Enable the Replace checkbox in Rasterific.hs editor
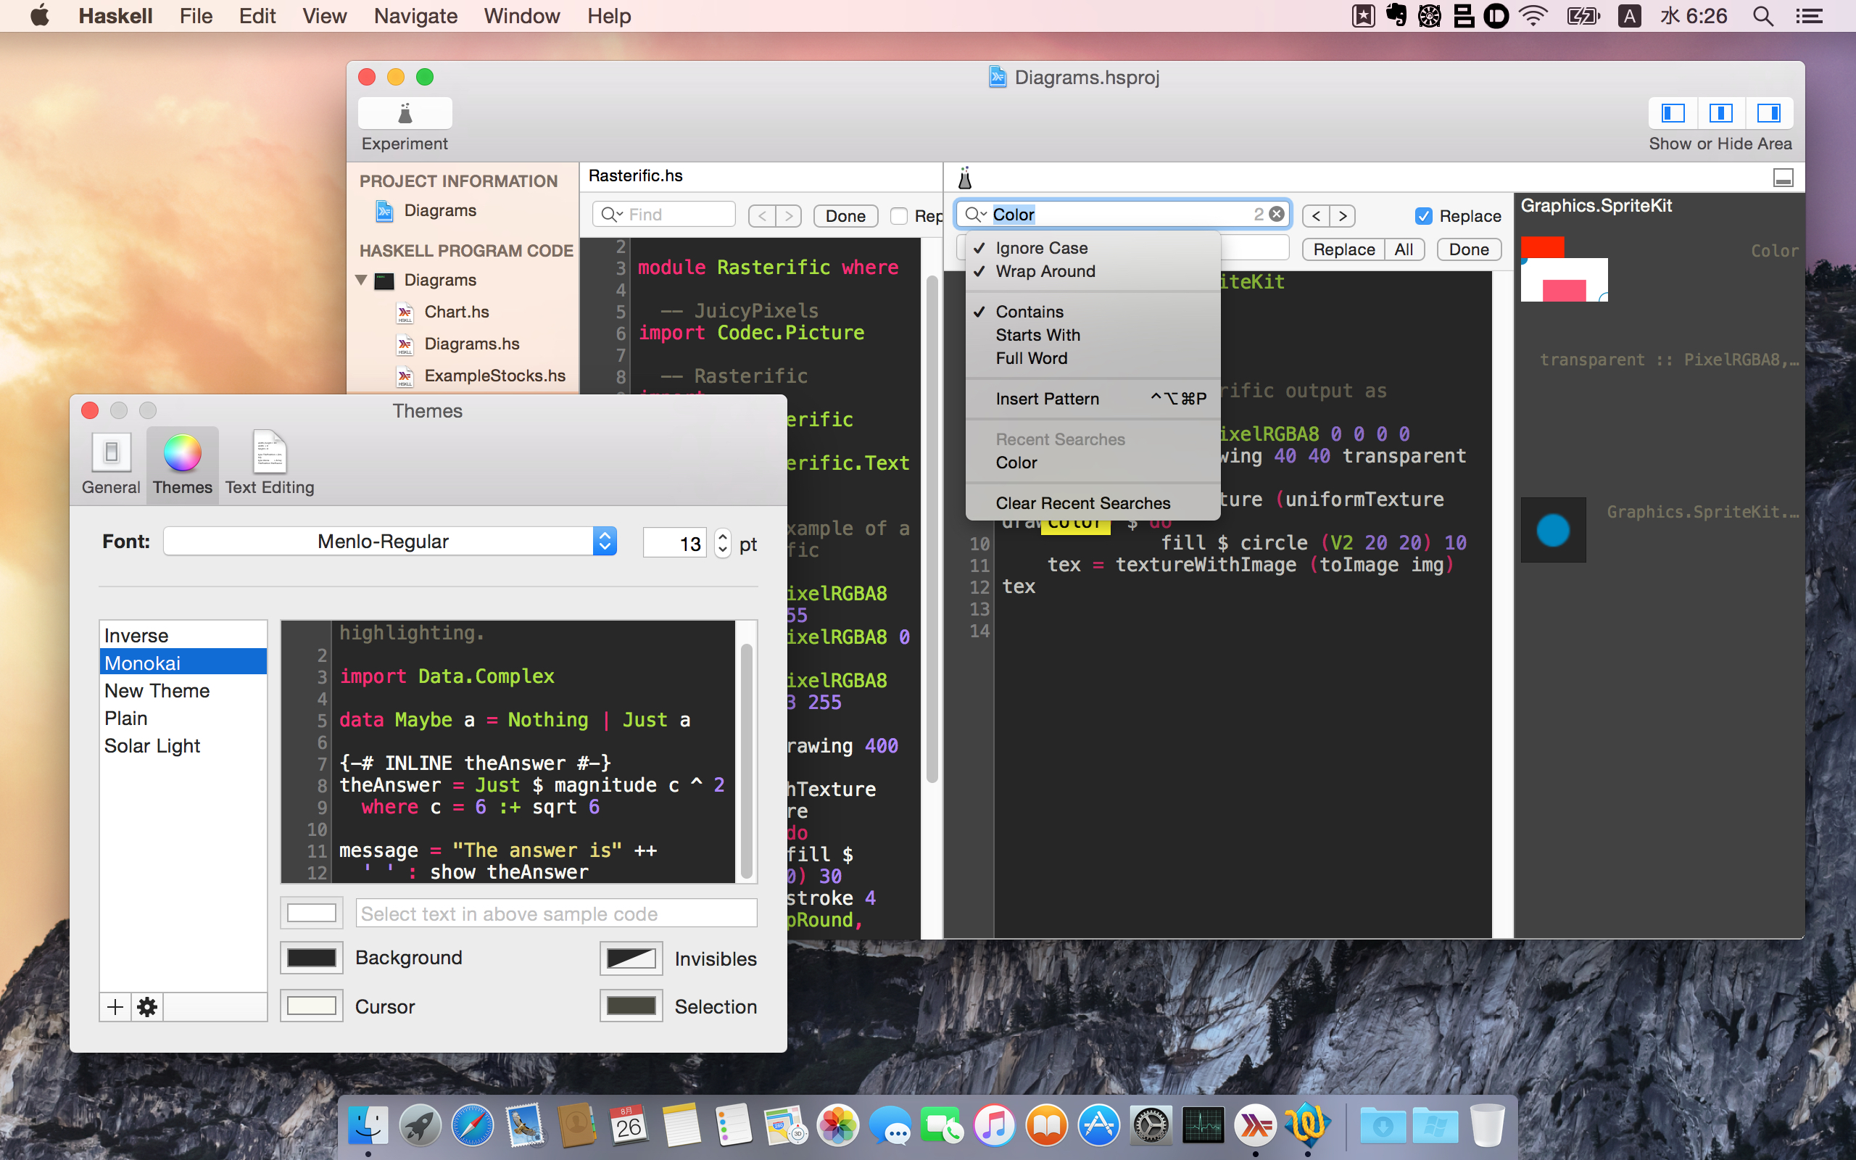Screen dimensions: 1856x1160 coord(899,216)
